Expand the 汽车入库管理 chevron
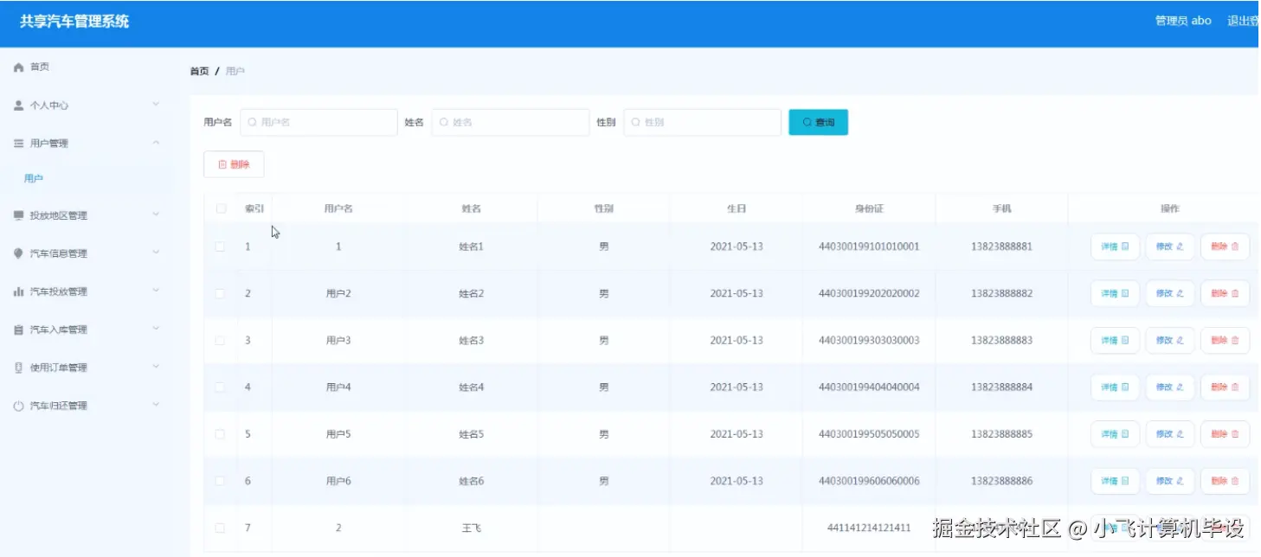The height and width of the screenshot is (557, 1261). point(156,329)
